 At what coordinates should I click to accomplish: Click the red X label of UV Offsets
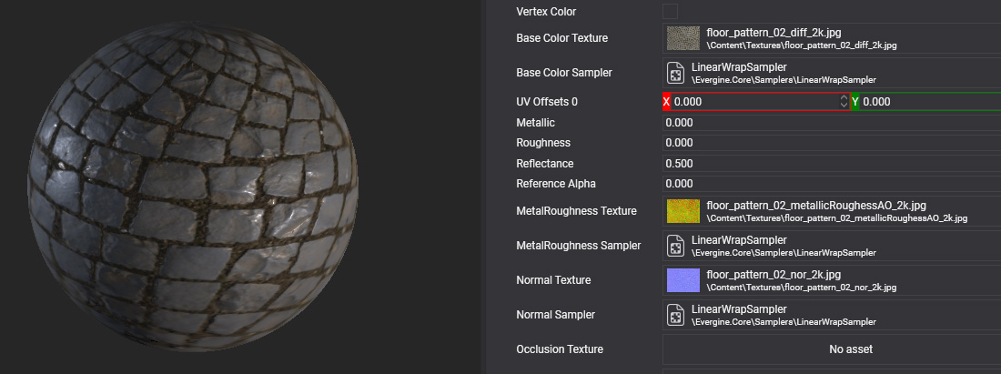coord(666,102)
